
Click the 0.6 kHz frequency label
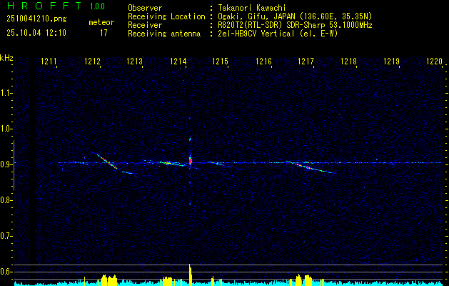pyautogui.click(x=6, y=272)
